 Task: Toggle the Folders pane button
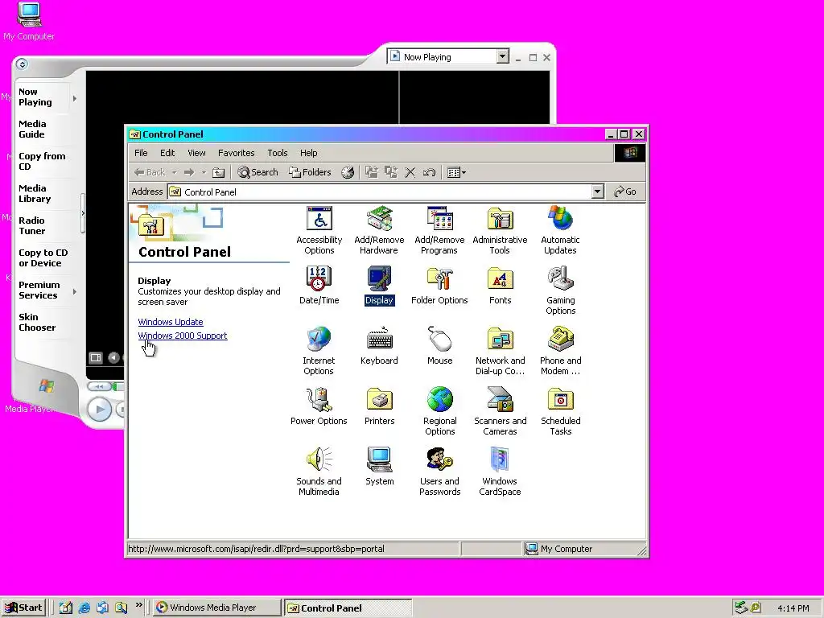pos(310,172)
